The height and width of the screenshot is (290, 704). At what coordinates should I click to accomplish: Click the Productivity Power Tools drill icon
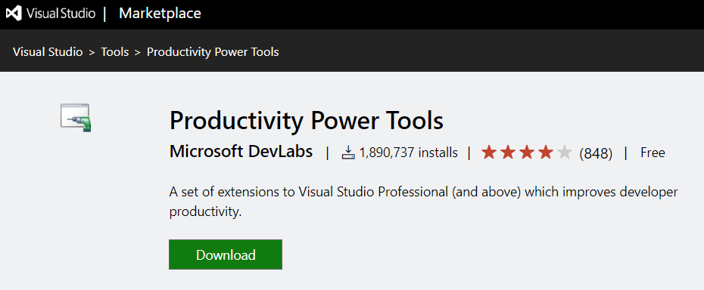[x=76, y=117]
